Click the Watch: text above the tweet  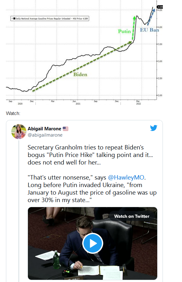(13, 113)
